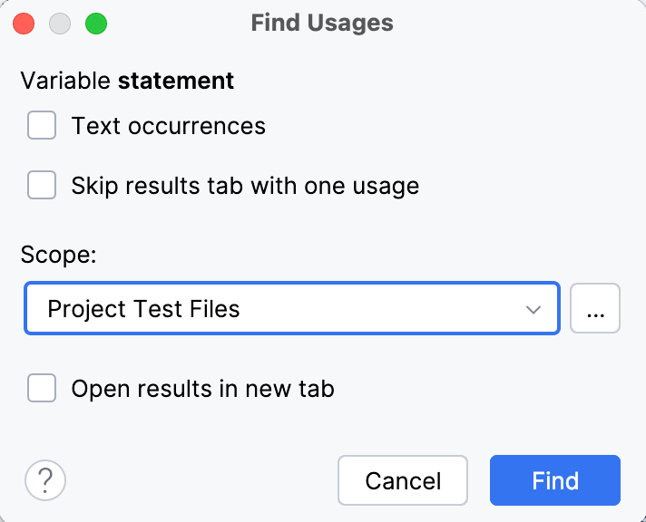Click the bold statement variable name
The width and height of the screenshot is (646, 522).
click(176, 81)
